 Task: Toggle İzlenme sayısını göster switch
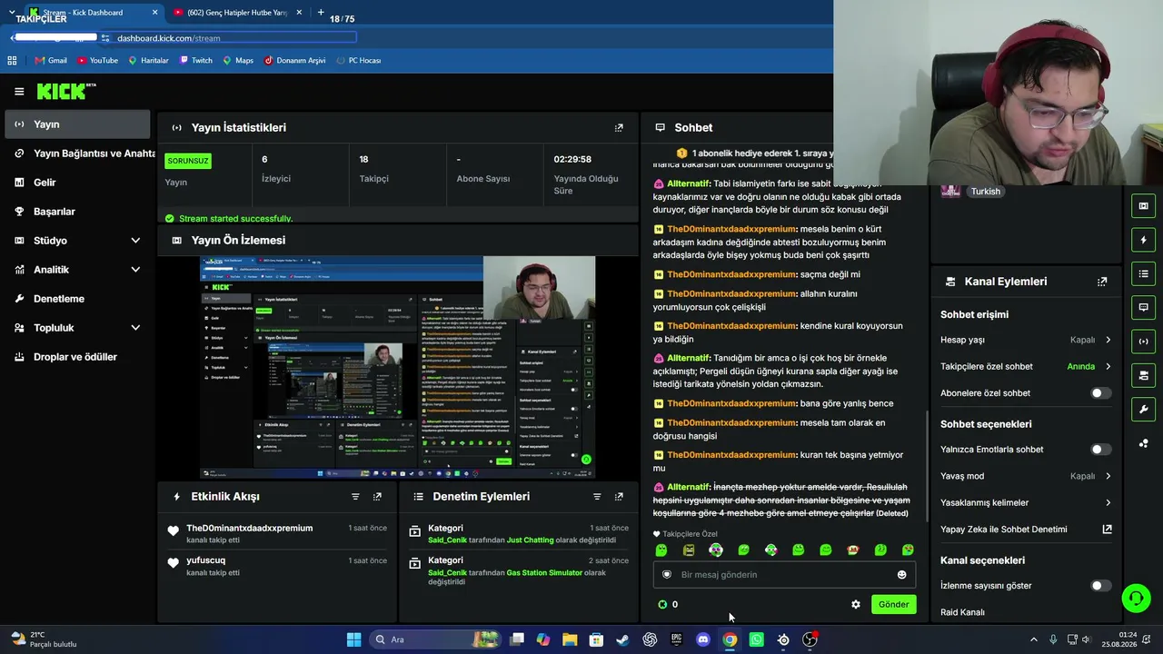pyautogui.click(x=1100, y=586)
